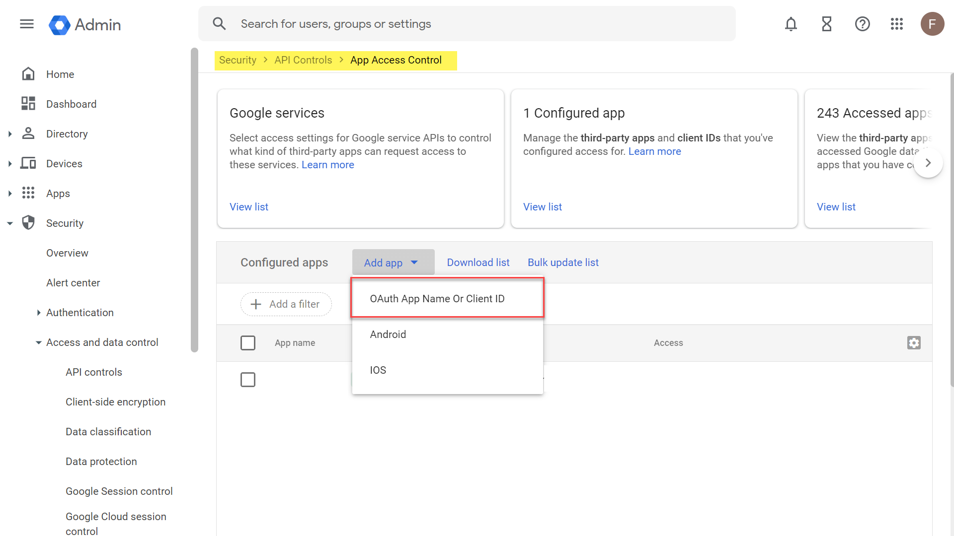Choose OAuth App Name Or Client ID
This screenshot has height=536, width=954.
coord(448,298)
